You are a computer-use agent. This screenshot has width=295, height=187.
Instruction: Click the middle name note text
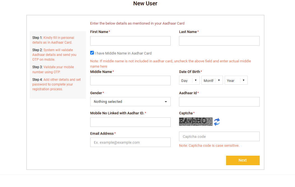click(x=170, y=64)
